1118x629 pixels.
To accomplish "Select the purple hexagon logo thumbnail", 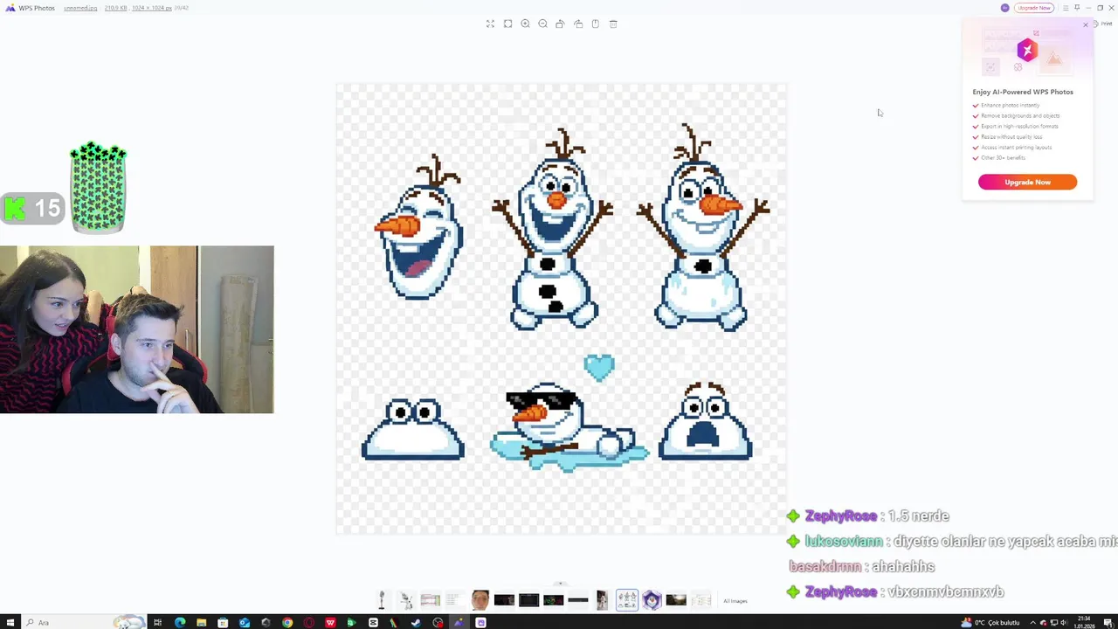I will pos(652,600).
